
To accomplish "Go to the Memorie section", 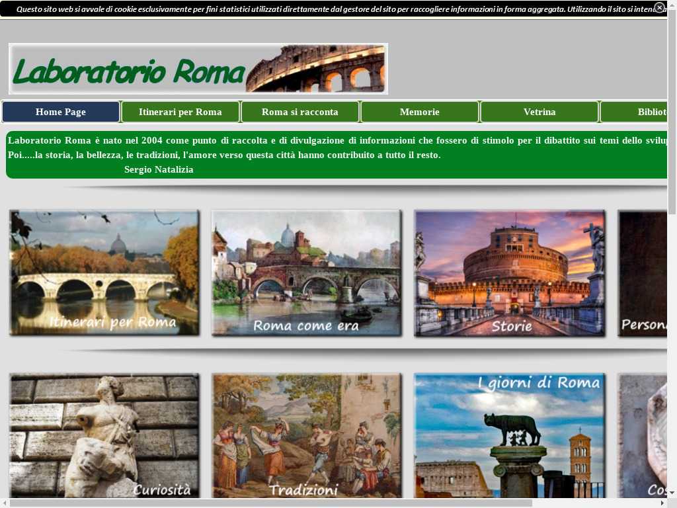I will click(x=420, y=112).
